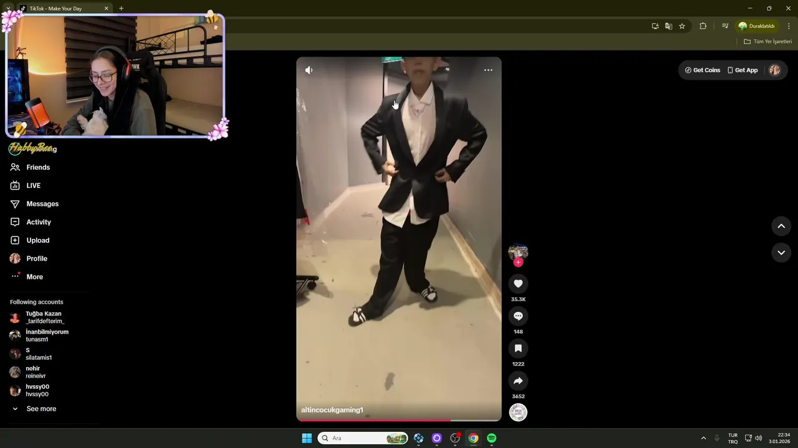This screenshot has height=448, width=798.
Task: Open the Chrome three-dot menu
Action: coord(789,26)
